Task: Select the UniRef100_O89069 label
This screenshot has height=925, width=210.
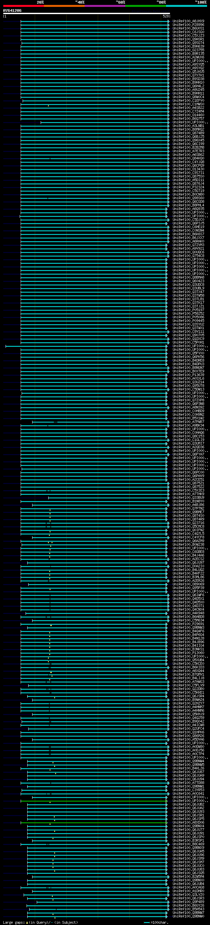Action: pos(188,584)
